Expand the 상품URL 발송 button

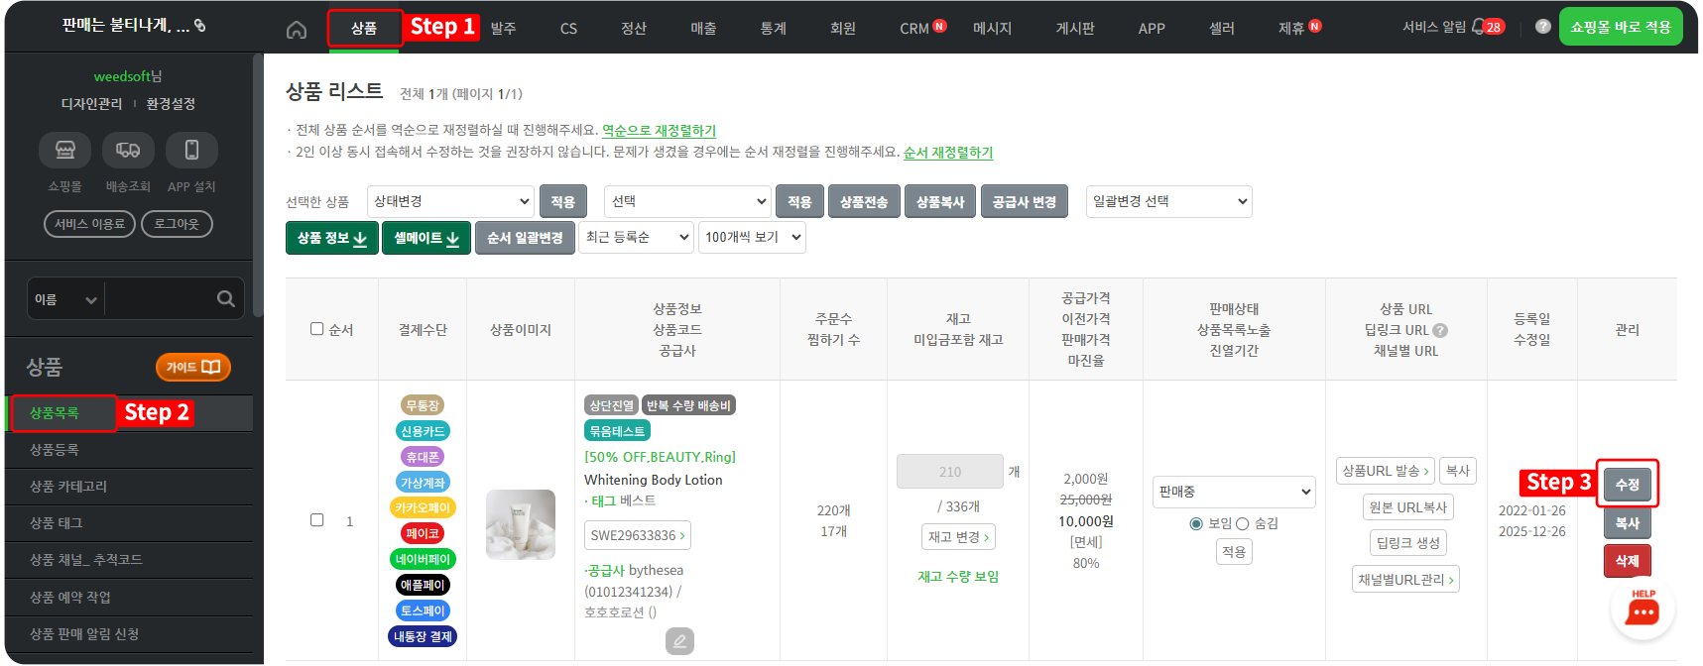[x=1386, y=471]
